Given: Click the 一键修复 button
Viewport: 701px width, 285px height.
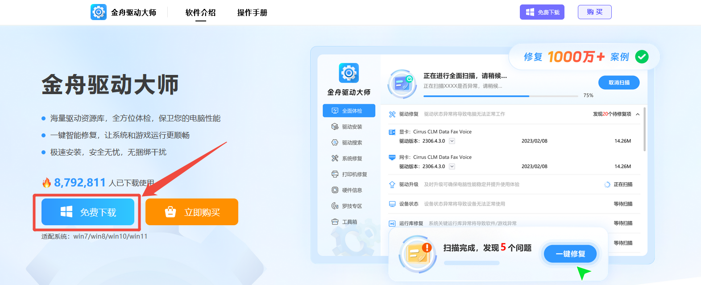Looking at the screenshot, I should coord(570,254).
